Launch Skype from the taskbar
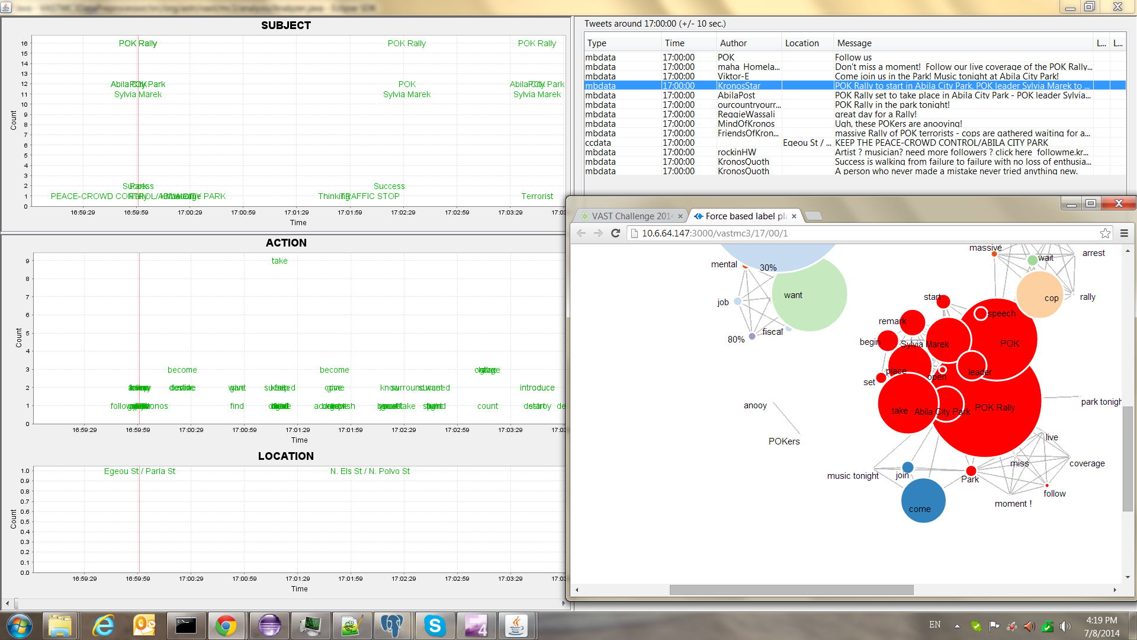Screen dimensions: 1137x640 click(x=434, y=626)
